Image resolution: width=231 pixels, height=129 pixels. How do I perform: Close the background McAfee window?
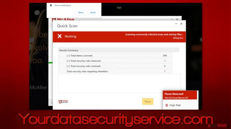click(177, 19)
